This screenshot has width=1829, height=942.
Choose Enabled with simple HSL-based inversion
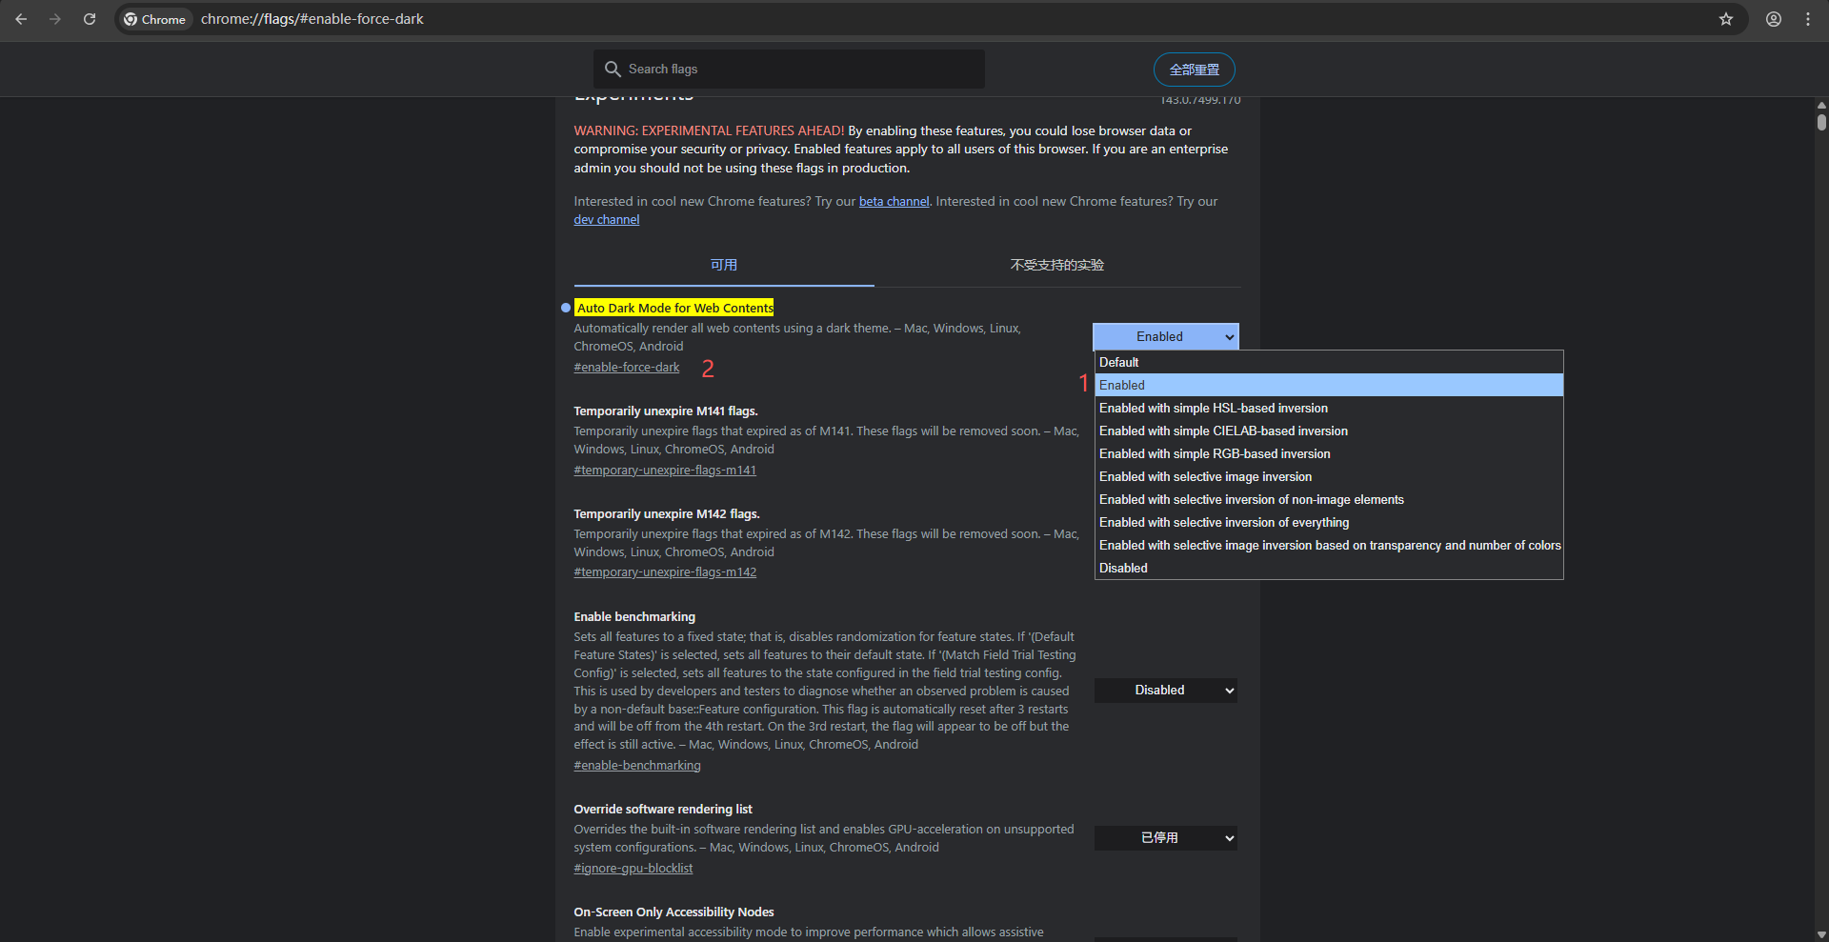(x=1329, y=408)
